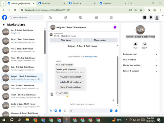Open the notifications bell in Facebook header

(151, 17)
